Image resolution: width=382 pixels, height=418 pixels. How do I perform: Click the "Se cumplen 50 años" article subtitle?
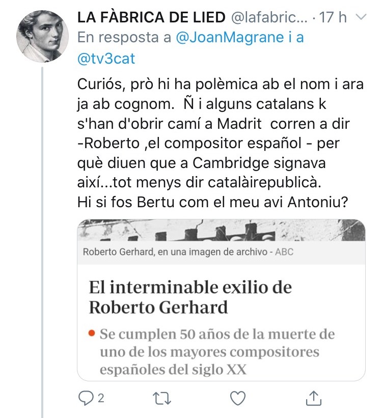tap(216, 352)
